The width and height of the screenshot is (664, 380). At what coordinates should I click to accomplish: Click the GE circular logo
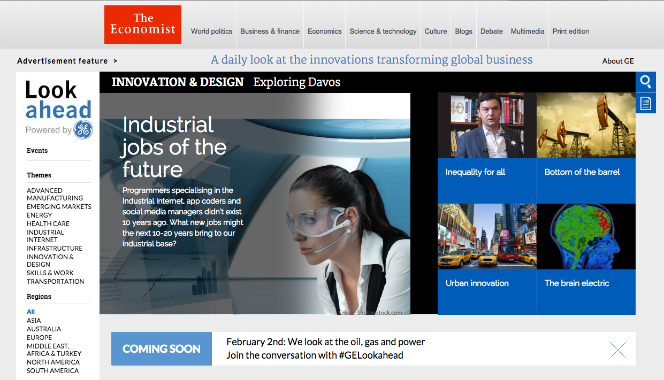tap(83, 130)
